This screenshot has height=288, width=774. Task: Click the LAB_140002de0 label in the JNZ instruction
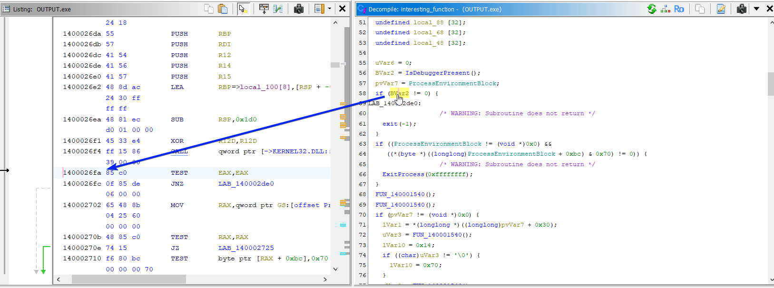click(246, 184)
